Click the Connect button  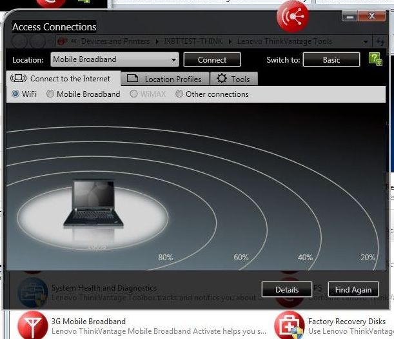[x=212, y=59]
